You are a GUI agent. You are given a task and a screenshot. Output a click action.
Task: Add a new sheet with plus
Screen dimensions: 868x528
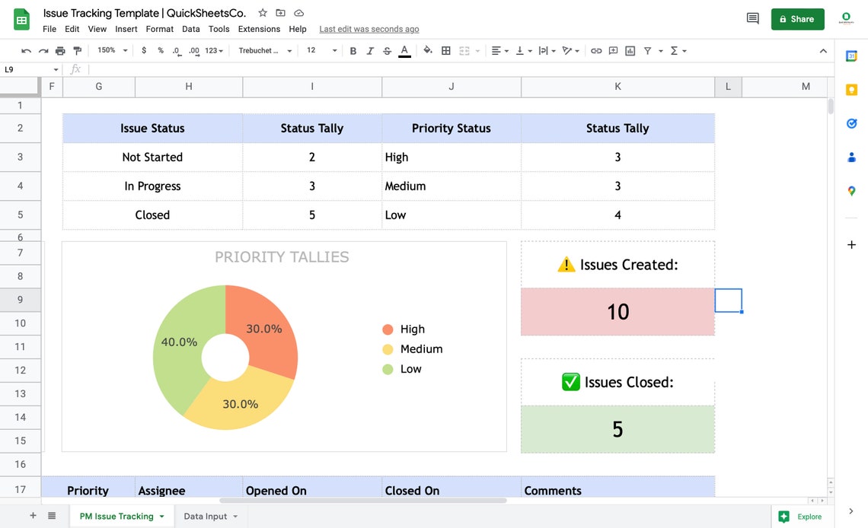coord(34,515)
